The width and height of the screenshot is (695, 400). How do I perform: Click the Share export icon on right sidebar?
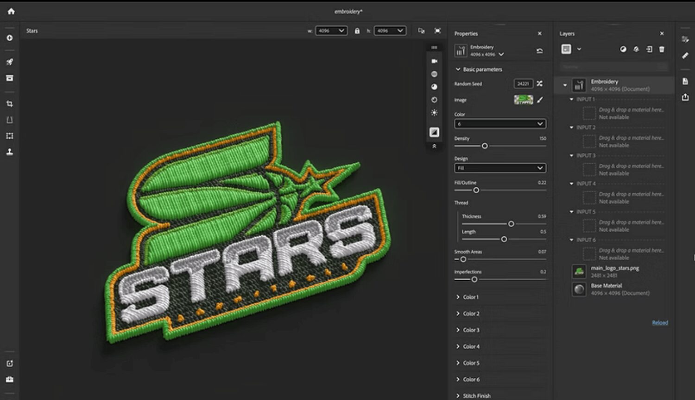tap(685, 97)
